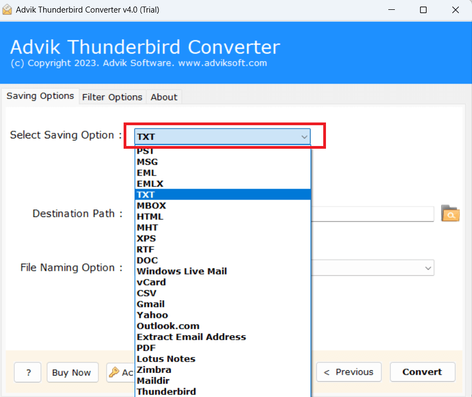
Task: Click the key icon on the Activate button
Action: tap(114, 372)
